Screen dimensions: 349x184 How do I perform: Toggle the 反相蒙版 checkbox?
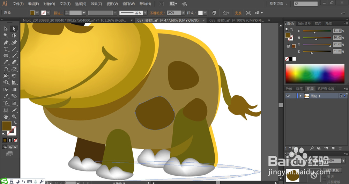(325, 182)
